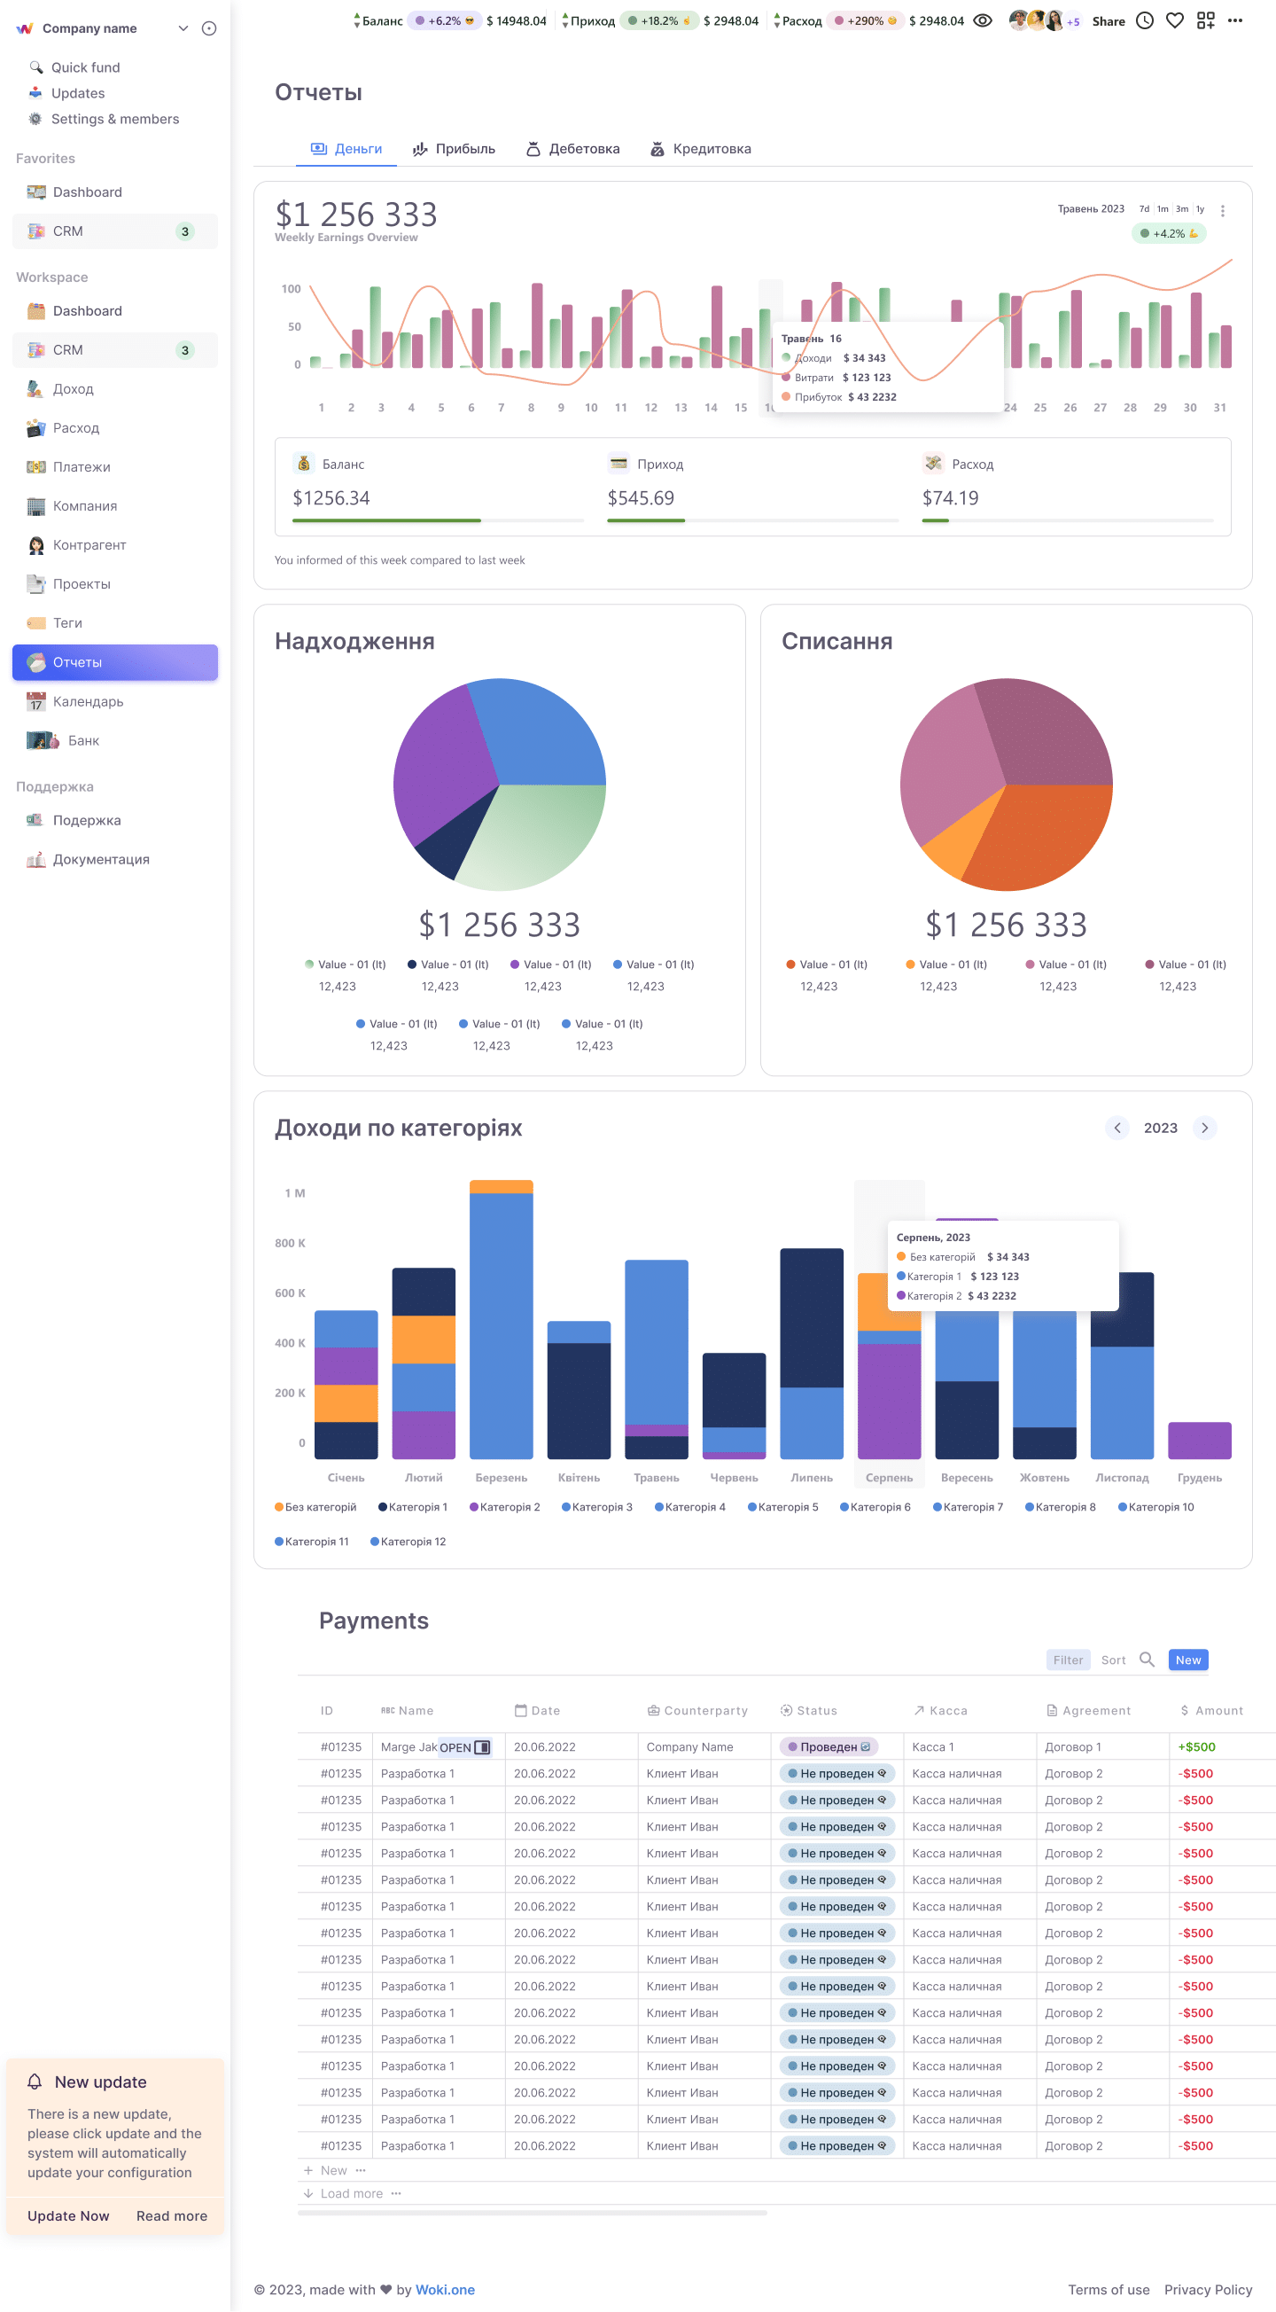Screen dimensions: 1276x2312
Task: Favorite the page with the heart icon
Action: coord(1175,20)
